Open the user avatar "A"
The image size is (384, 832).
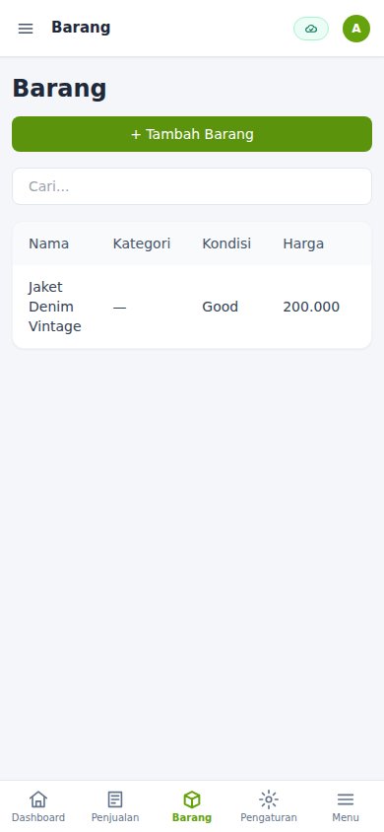pos(356,29)
